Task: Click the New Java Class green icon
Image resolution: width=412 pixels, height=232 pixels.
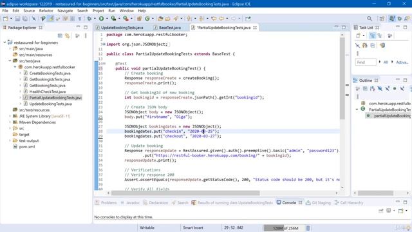Action: 147,19
